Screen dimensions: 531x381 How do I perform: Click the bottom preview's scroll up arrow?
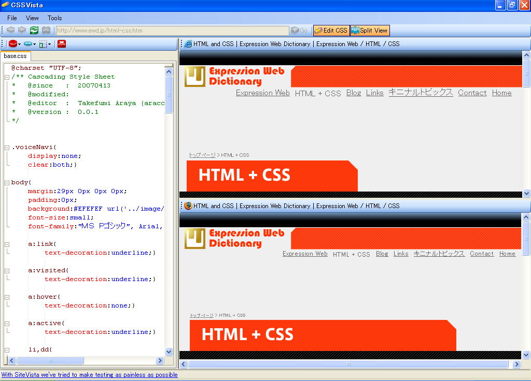click(526, 217)
